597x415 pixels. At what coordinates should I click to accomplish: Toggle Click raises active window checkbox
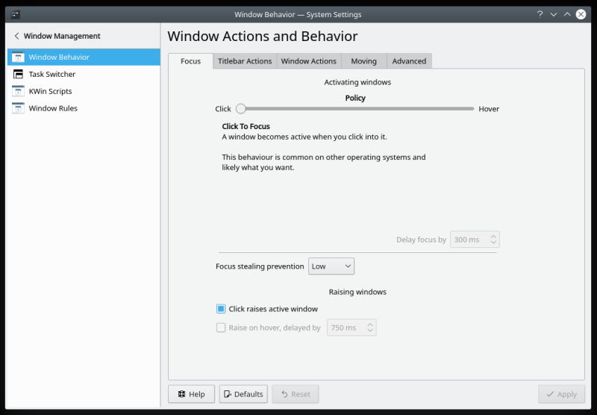click(x=221, y=309)
